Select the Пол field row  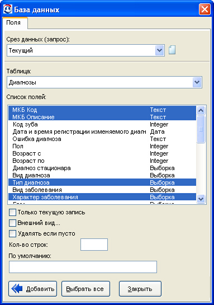click(102, 146)
